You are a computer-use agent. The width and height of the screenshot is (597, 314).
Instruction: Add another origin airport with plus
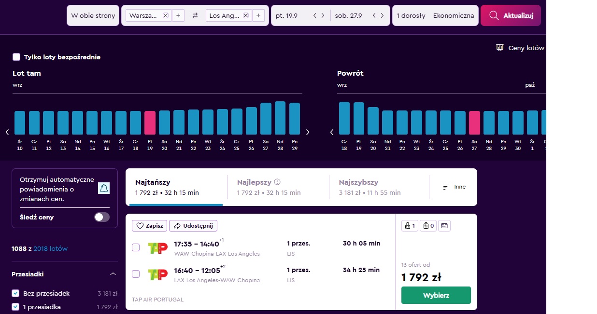point(178,15)
